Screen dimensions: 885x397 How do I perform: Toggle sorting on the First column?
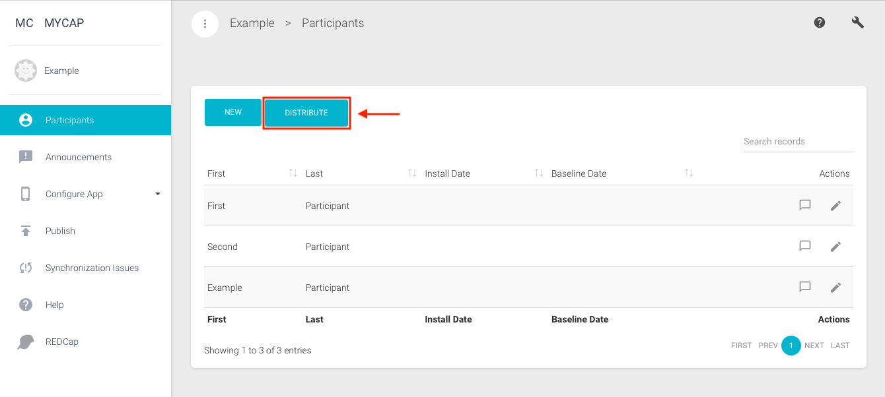293,173
